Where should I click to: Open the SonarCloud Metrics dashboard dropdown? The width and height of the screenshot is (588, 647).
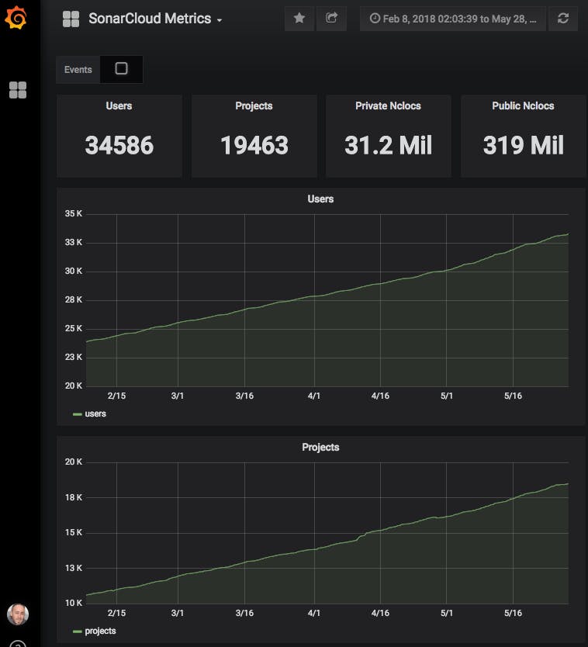(x=155, y=19)
